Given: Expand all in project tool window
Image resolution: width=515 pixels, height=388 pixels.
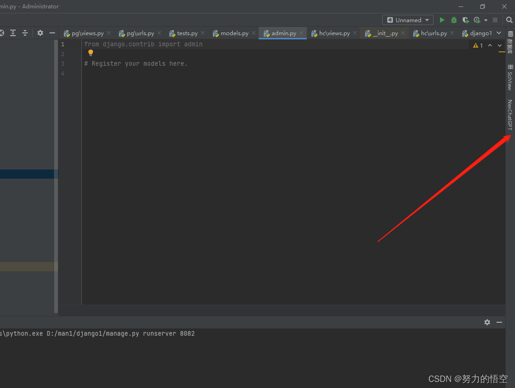Looking at the screenshot, I should (13, 33).
